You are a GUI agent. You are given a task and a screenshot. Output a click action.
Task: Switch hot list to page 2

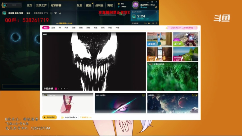tap(58, 89)
